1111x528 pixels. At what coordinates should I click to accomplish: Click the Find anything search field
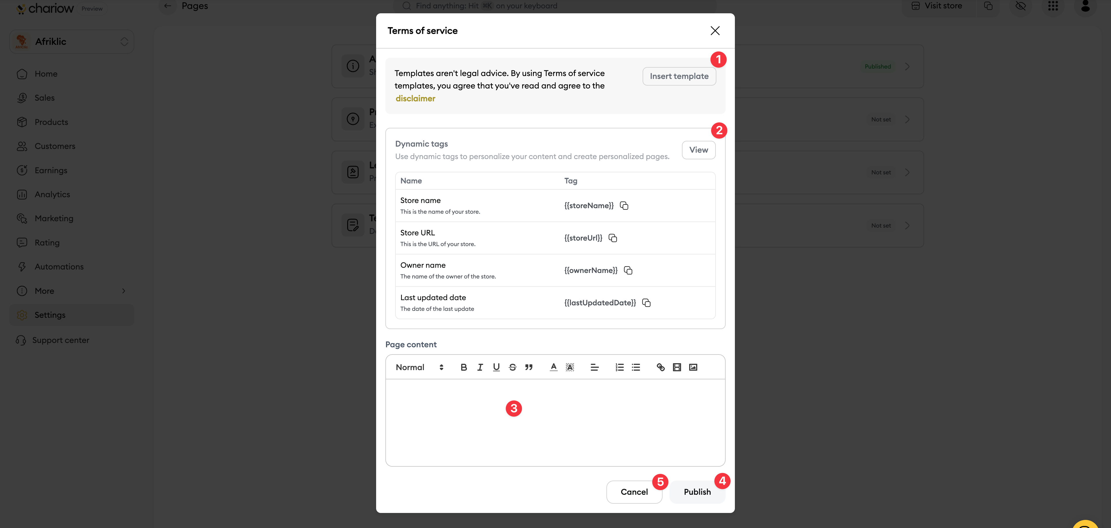pos(554,6)
